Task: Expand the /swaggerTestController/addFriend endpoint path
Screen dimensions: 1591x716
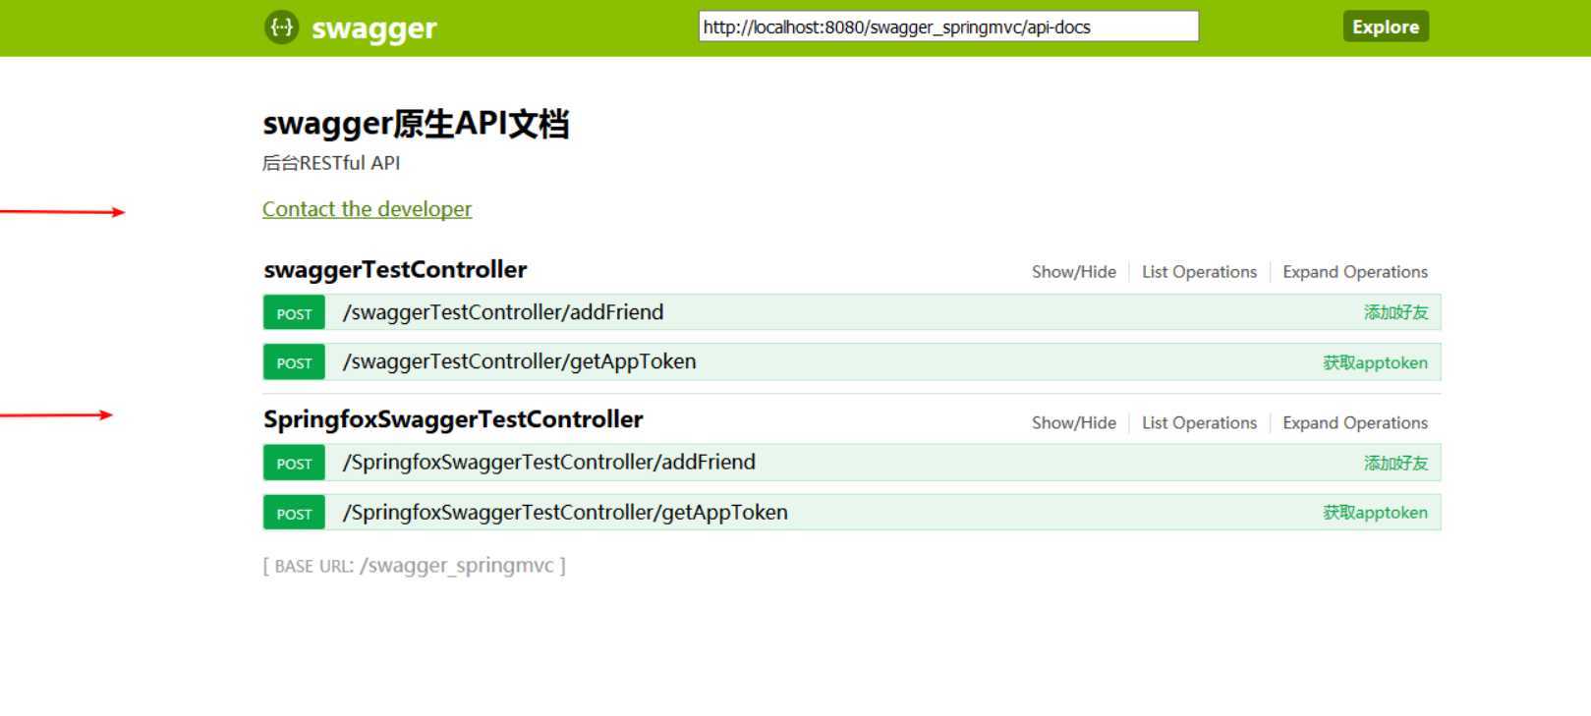Action: [x=503, y=312]
